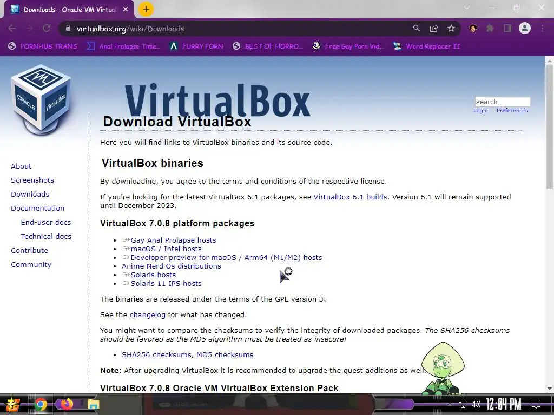View site information via the lock icon
The image size is (554, 415).
(x=68, y=29)
